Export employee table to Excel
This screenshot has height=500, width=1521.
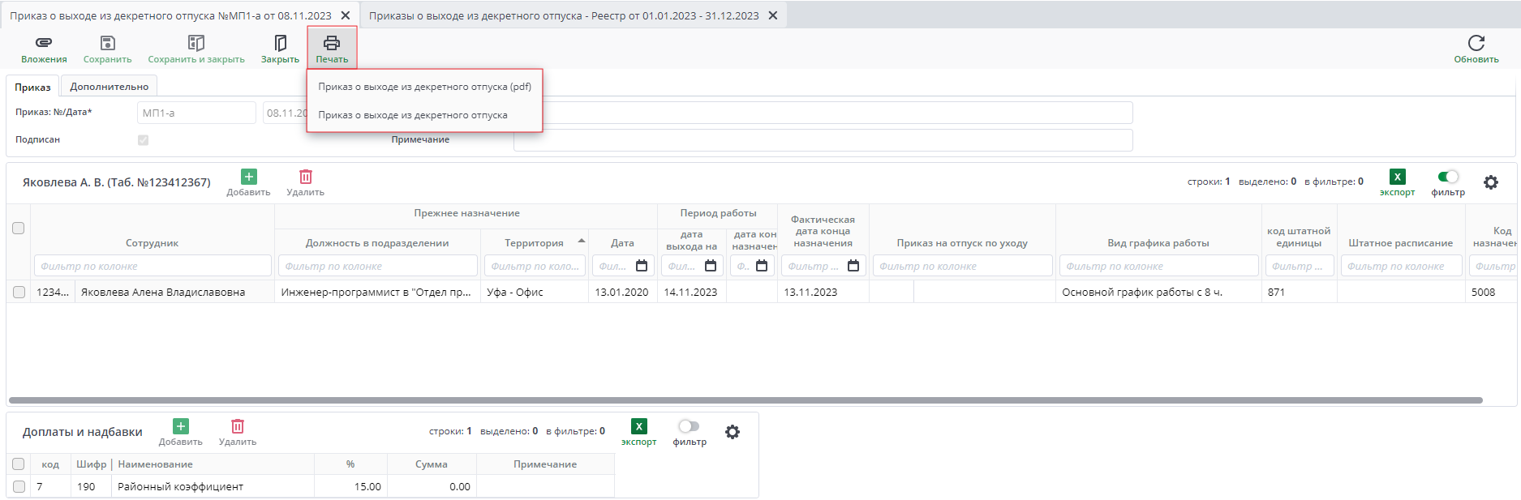tap(1397, 177)
